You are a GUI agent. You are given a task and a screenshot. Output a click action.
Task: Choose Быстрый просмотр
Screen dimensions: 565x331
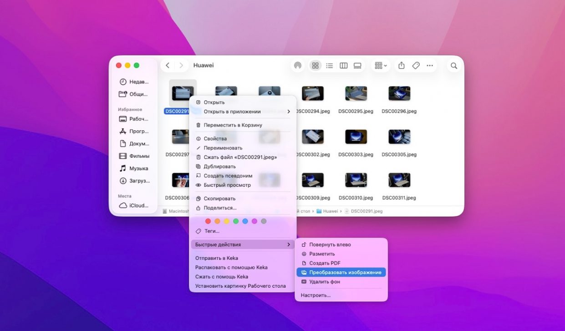pyautogui.click(x=243, y=185)
